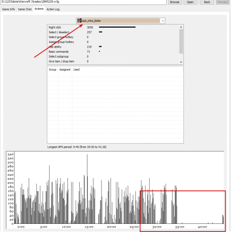The height and width of the screenshot is (232, 231).
Task: Click the 40:00 mark on the timeline axis
Action: [202, 227]
